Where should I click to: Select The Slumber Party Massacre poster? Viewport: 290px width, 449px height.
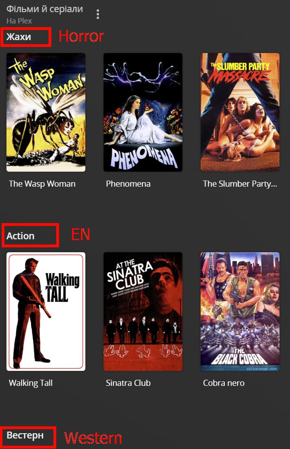click(x=240, y=112)
